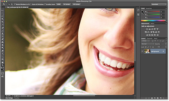Select the Crop tool
Image resolution: width=169 pixels, height=101 pixels.
coord(2,22)
